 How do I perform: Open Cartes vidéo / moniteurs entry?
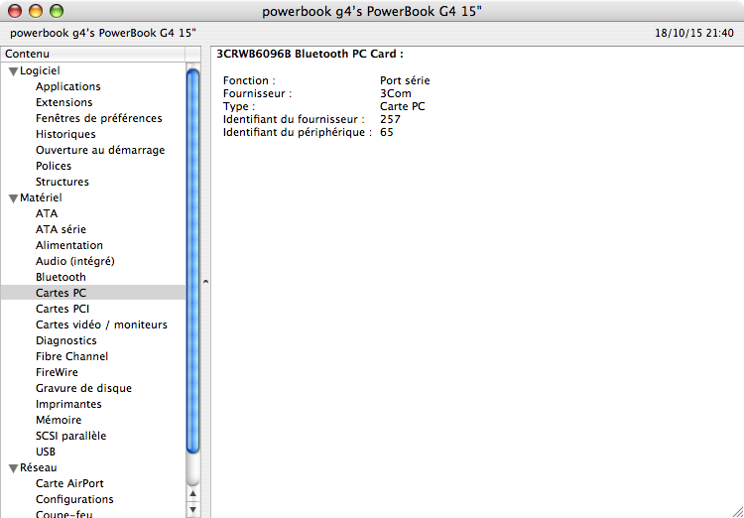(101, 324)
